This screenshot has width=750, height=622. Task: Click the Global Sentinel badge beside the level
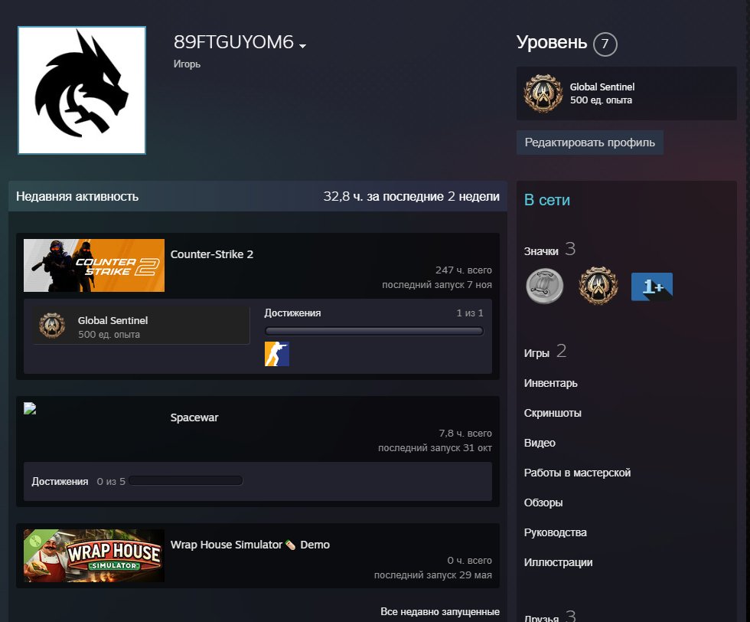pyautogui.click(x=543, y=93)
